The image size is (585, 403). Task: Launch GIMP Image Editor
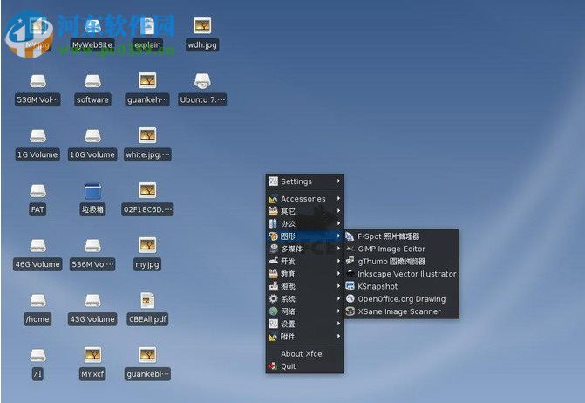[401, 249]
